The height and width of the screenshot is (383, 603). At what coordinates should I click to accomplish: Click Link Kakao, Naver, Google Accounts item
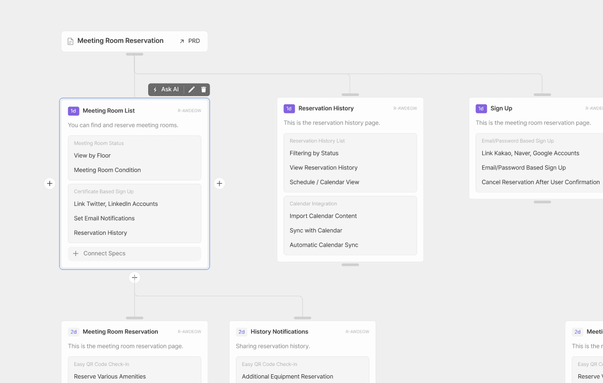tap(530, 153)
